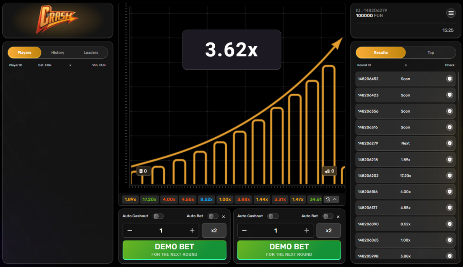The height and width of the screenshot is (267, 463).
Task: Click the results list scrollbar
Action: (458, 86)
